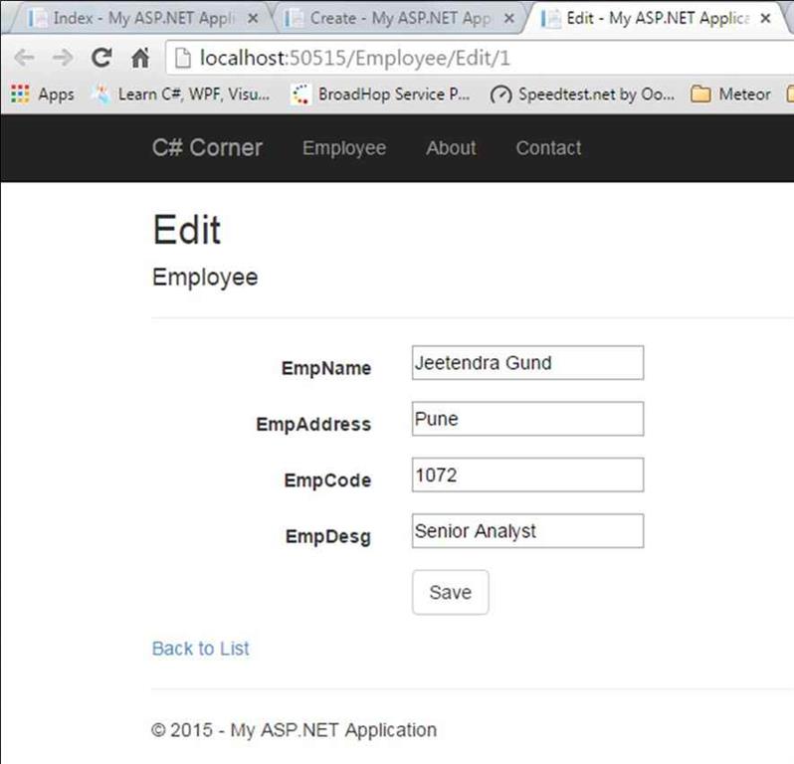794x764 pixels.
Task: Click the browser back arrow
Action: click(x=24, y=58)
